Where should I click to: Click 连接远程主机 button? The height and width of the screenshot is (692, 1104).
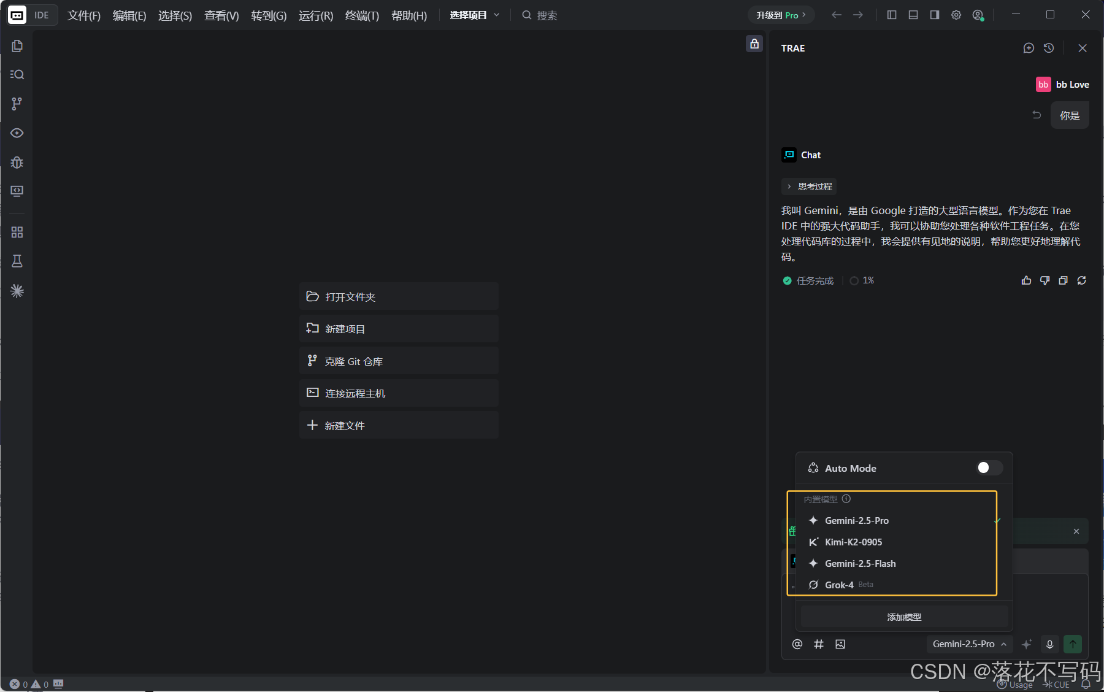point(399,393)
